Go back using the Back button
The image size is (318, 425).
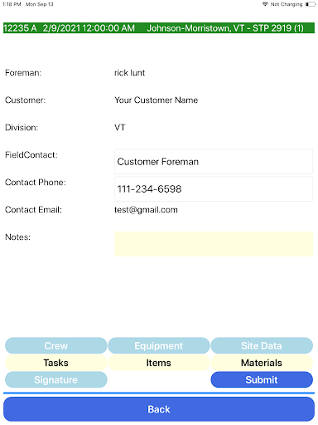tap(159, 409)
